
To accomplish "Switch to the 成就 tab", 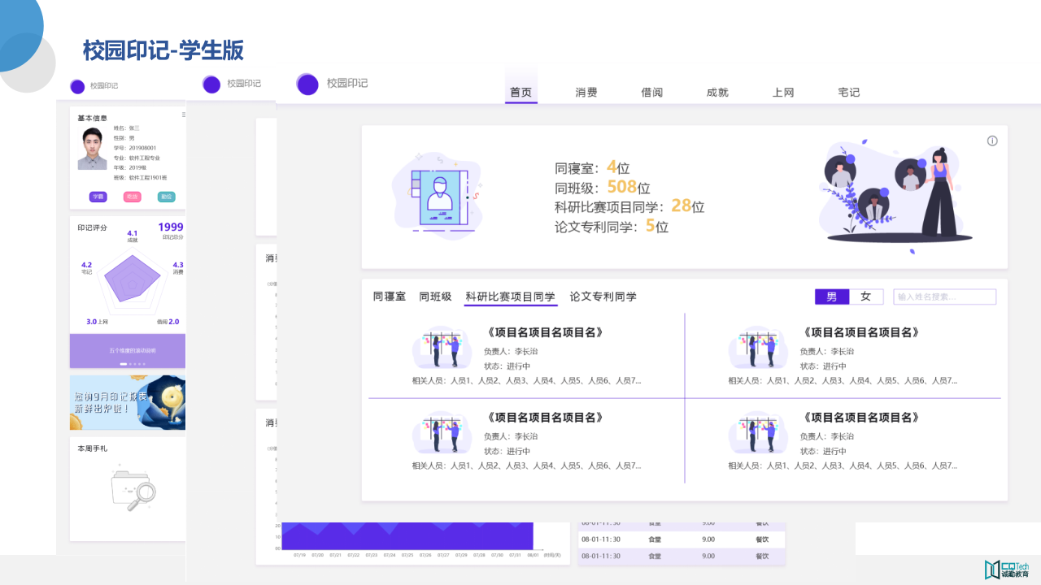I will (x=717, y=92).
